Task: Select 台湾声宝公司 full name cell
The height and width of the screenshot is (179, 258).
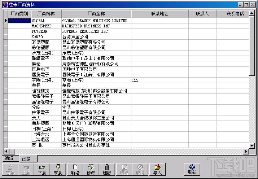Action: tap(96, 37)
